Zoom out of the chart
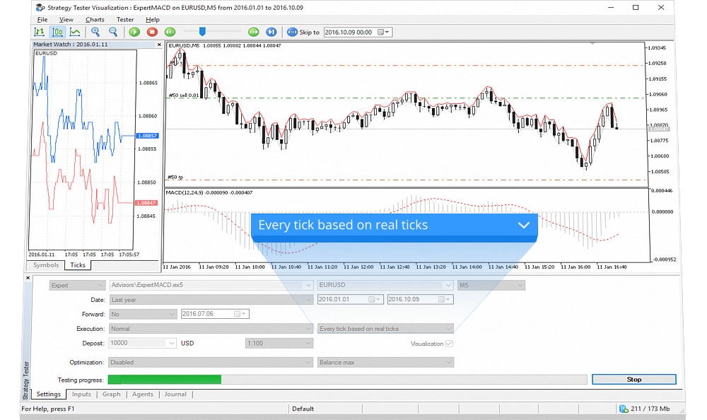 click(113, 32)
